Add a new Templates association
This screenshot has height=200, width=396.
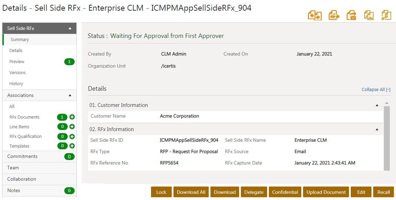click(x=72, y=146)
